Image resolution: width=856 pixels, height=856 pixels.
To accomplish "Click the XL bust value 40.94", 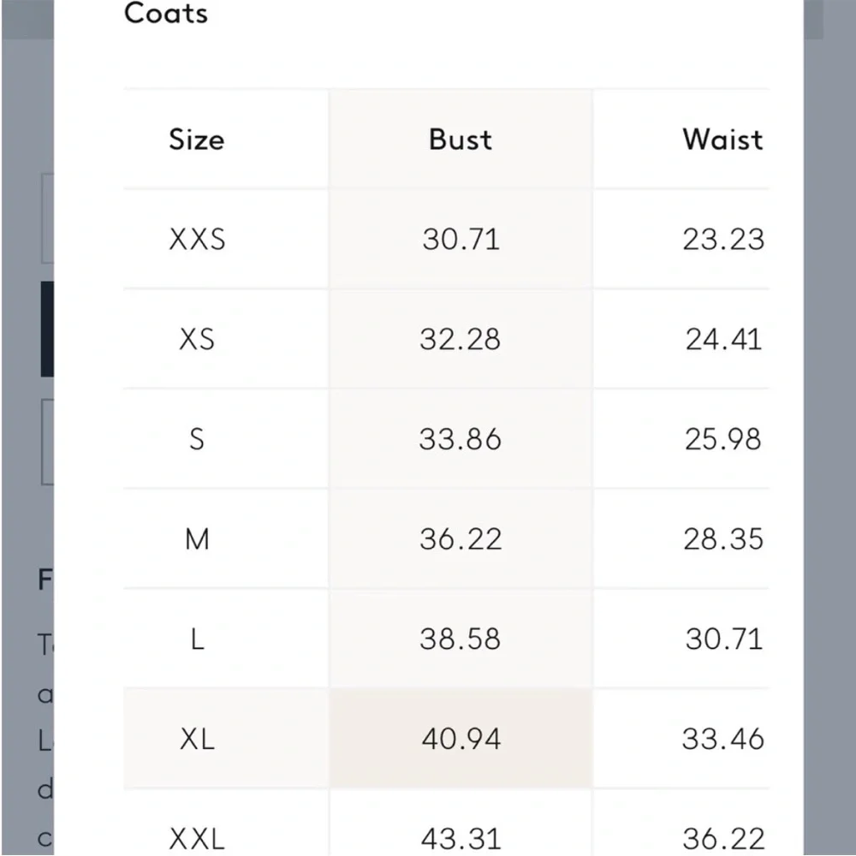I will point(461,739).
